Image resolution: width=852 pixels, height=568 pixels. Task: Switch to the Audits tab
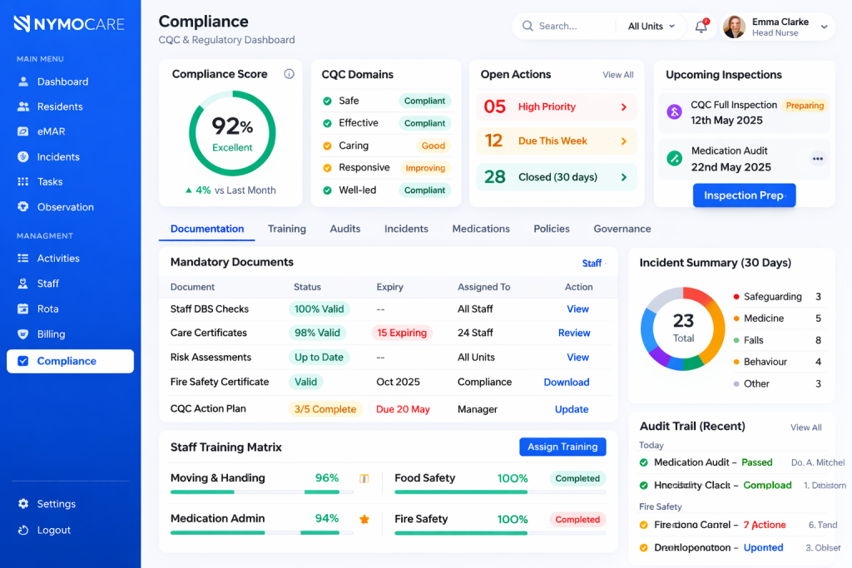coord(345,229)
